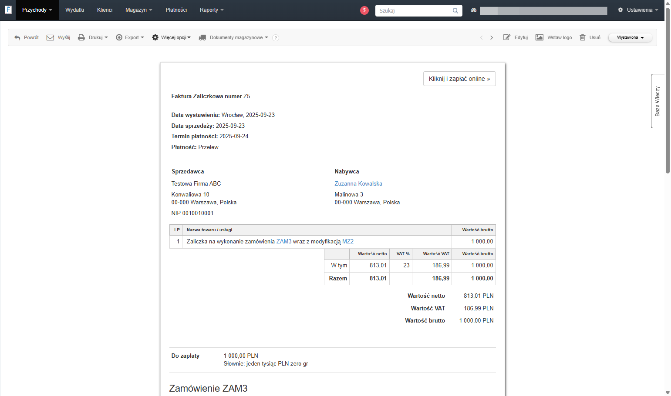Open the notifications badge showing 5
Screen dimensions: 671x396
click(364, 10)
